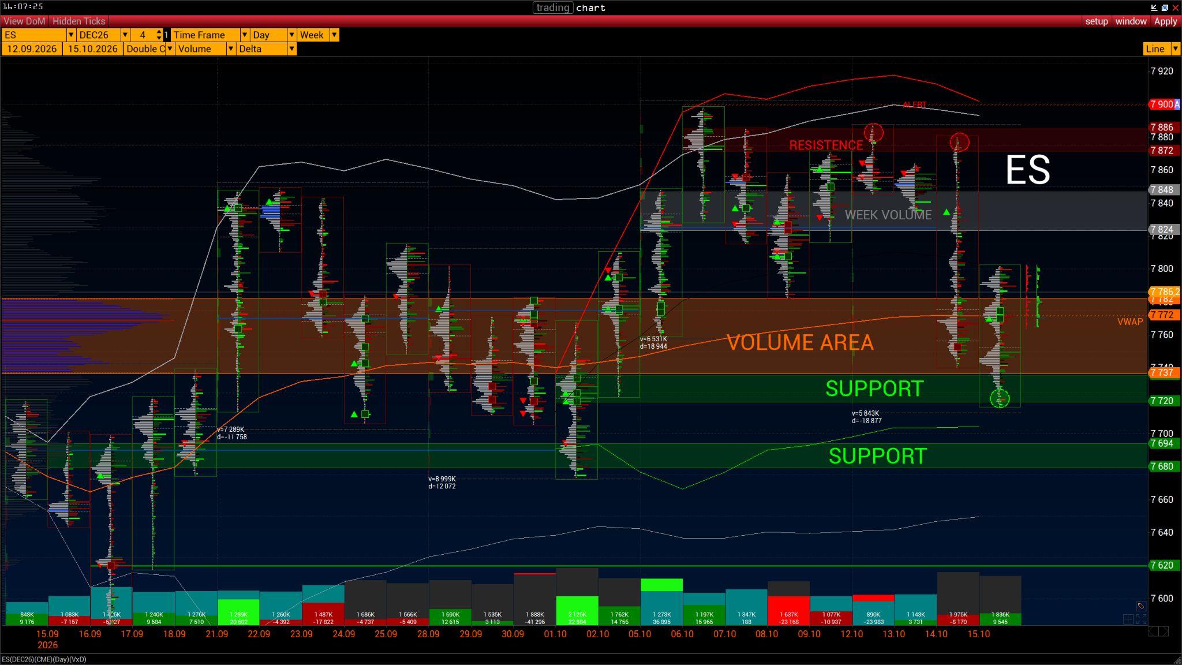Click the red circle marker on 13.10 profile
The image size is (1182, 665).
(x=873, y=133)
